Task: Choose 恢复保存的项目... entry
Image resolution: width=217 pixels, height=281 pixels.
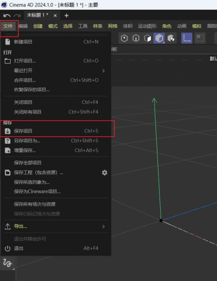Action: [56, 89]
